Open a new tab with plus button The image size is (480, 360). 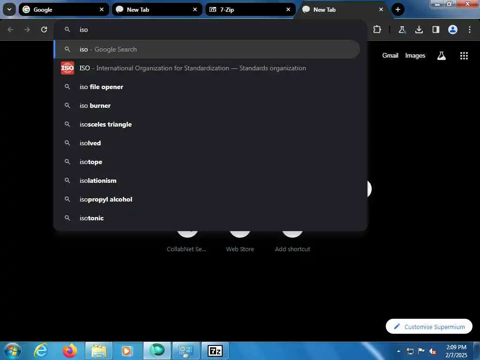397,9
